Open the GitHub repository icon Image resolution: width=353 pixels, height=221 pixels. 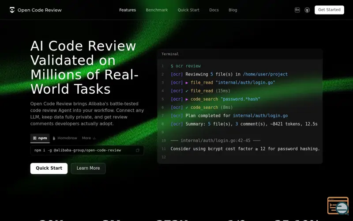tap(307, 10)
